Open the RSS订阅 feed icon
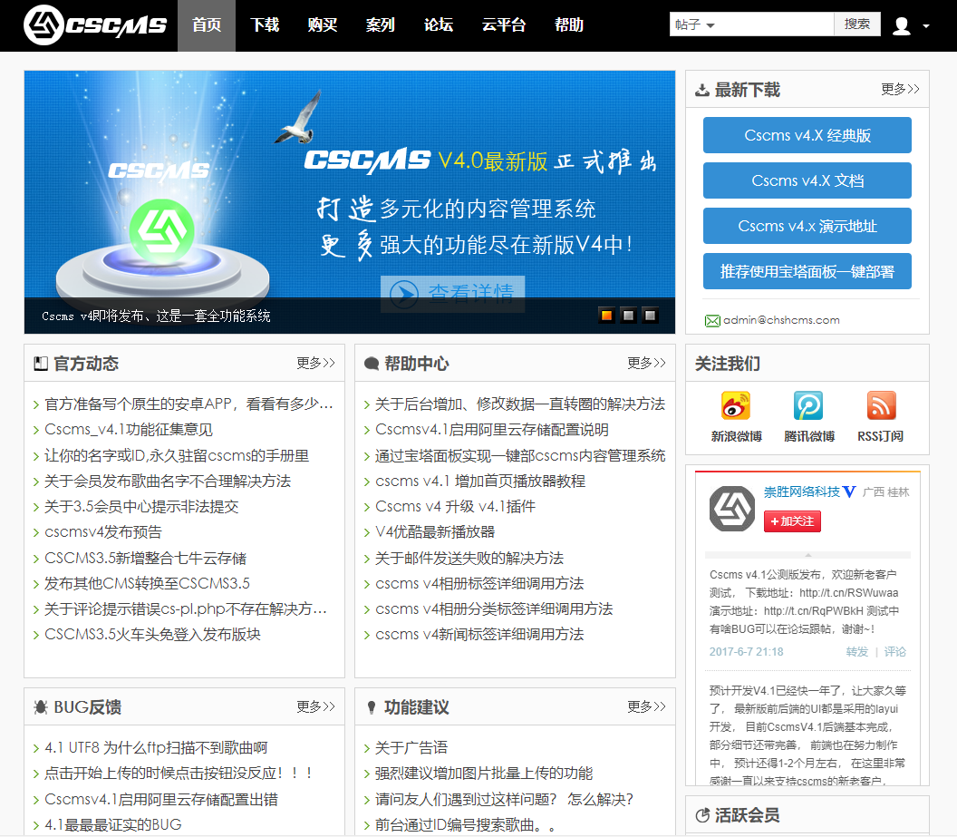Image resolution: width=957 pixels, height=837 pixels. click(881, 406)
